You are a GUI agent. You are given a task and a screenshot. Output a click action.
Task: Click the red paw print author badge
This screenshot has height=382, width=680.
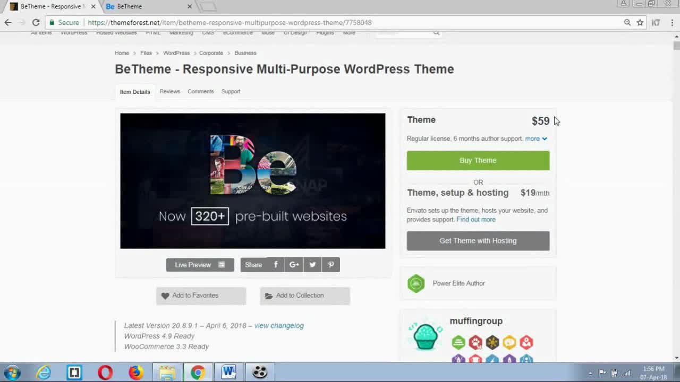[x=475, y=342]
